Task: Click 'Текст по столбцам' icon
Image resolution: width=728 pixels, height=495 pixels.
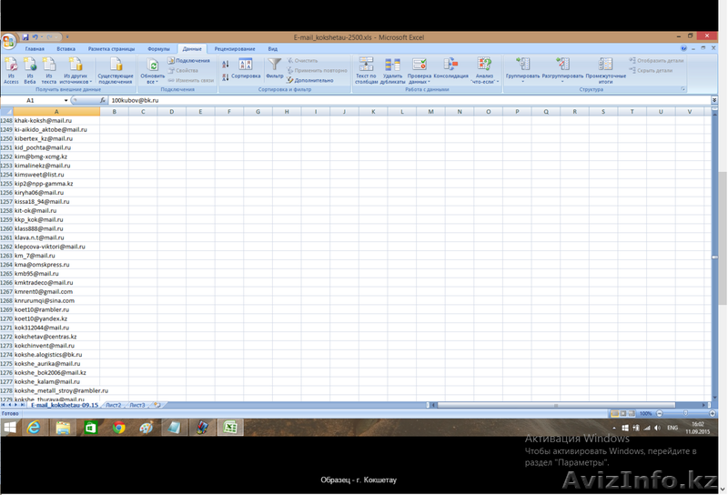Action: 366,69
